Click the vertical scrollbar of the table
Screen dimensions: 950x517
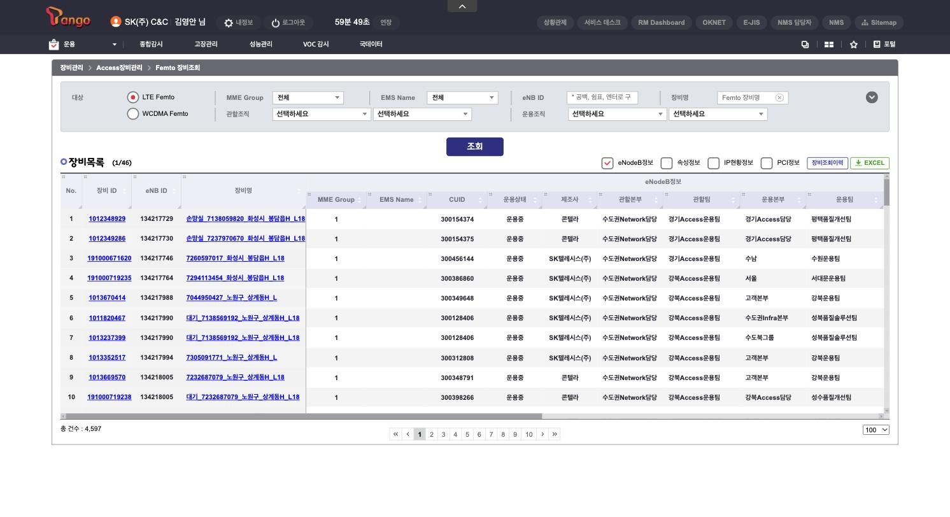(886, 191)
